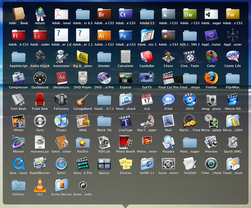The width and height of the screenshot is (251, 208).
Task: Launch LiveType
Action: tap(126, 121)
